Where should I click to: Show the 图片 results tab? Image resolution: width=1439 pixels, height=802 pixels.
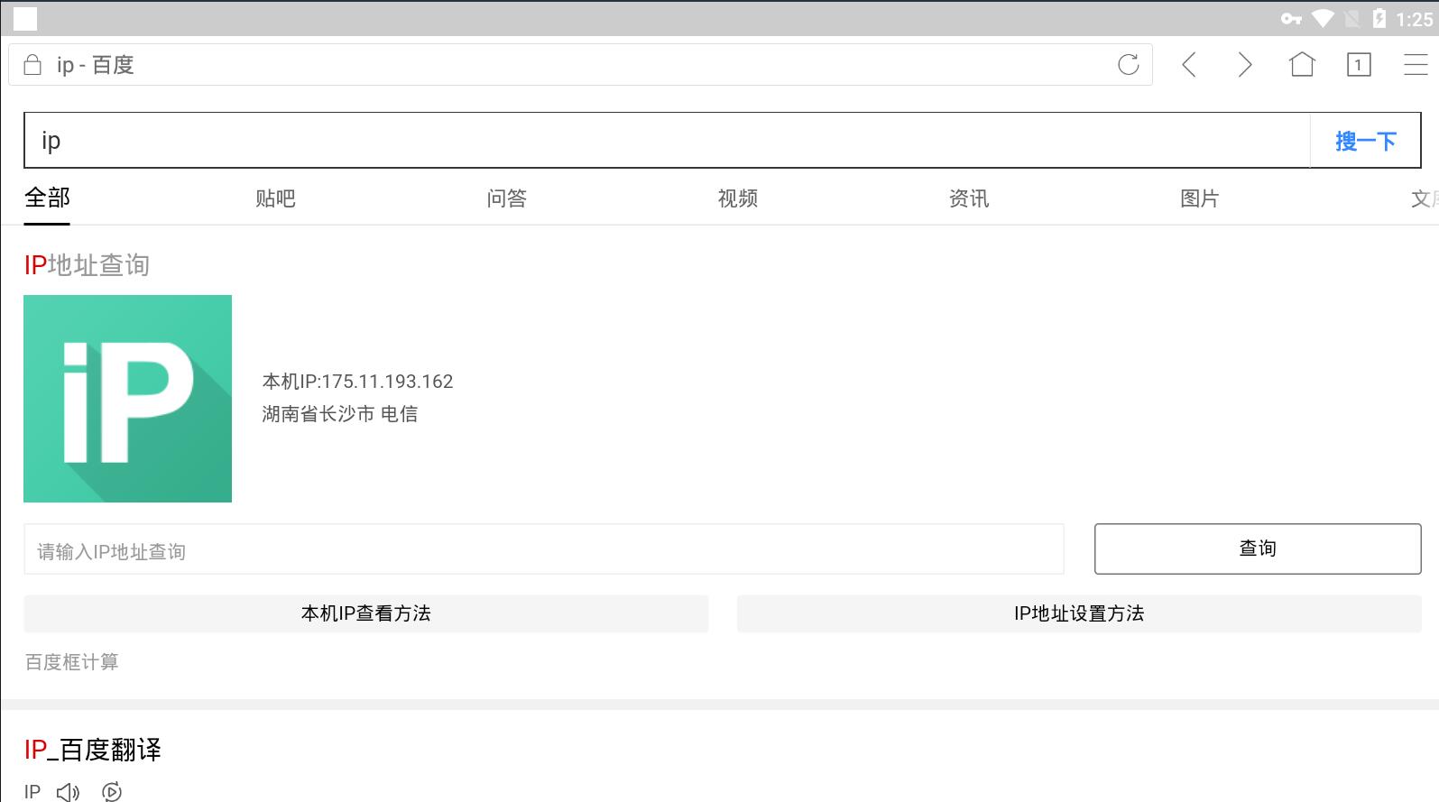click(1199, 198)
